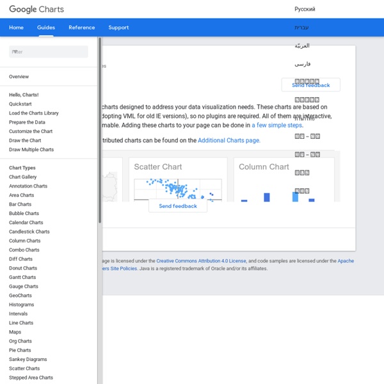Open the Quickstart guide
The height and width of the screenshot is (384, 384).
[20, 104]
